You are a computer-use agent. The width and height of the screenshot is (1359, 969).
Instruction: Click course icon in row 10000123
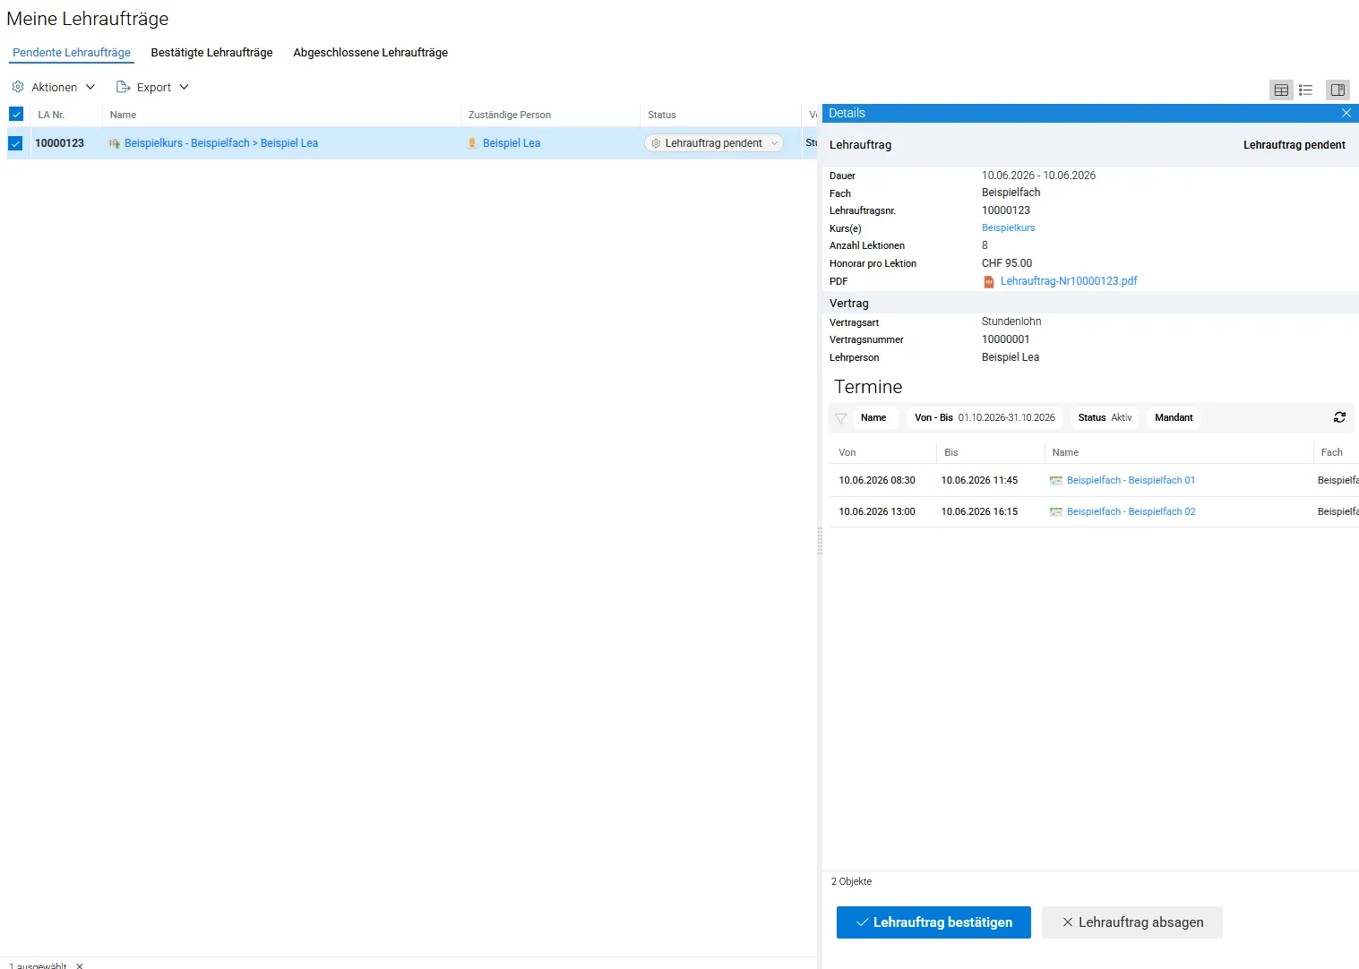coord(114,143)
